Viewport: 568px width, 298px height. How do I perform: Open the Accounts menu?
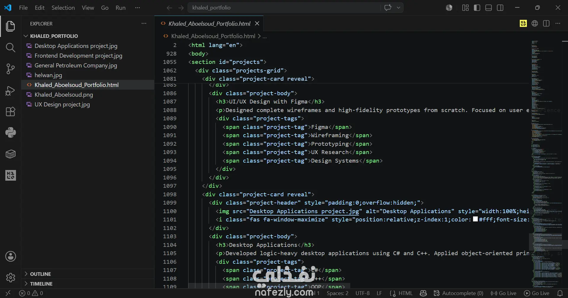point(11,256)
